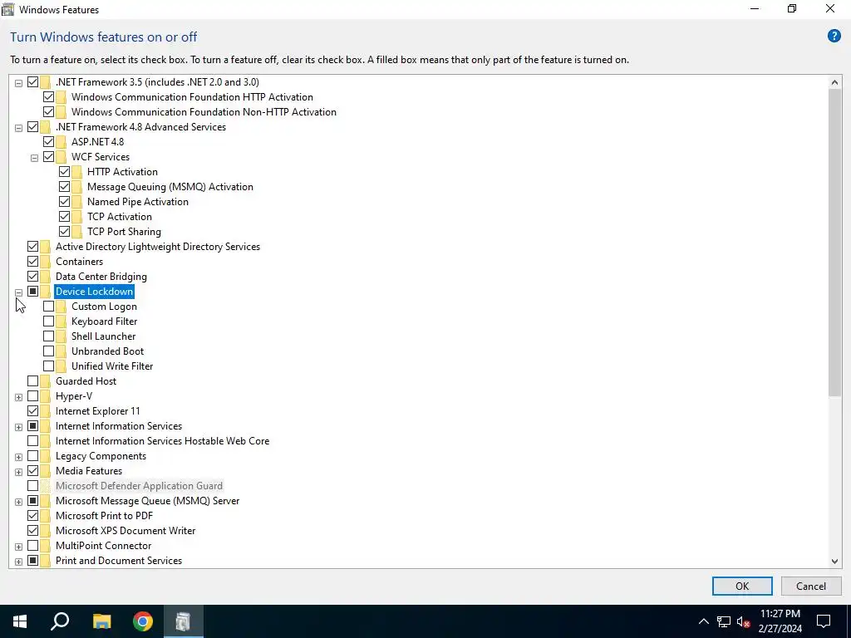This screenshot has height=638, width=851.
Task: Click folder icon beside Microsoft Print to PDF
Action: 46,516
